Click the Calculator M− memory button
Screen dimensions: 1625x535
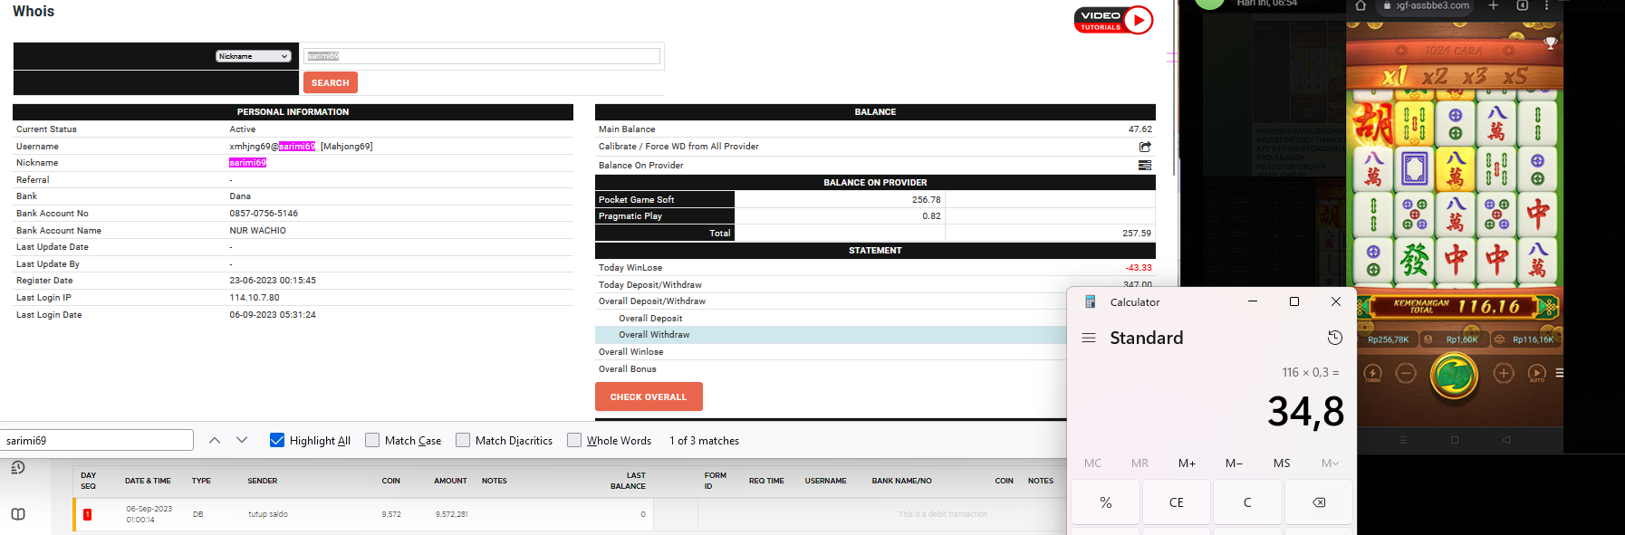pyautogui.click(x=1234, y=463)
